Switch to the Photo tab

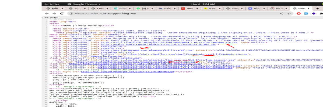[x=122, y=8]
